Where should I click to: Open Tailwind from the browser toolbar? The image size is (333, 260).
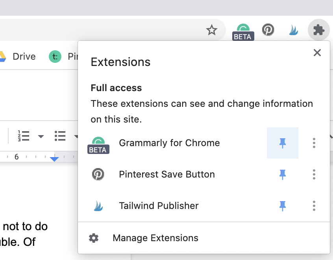(293, 29)
